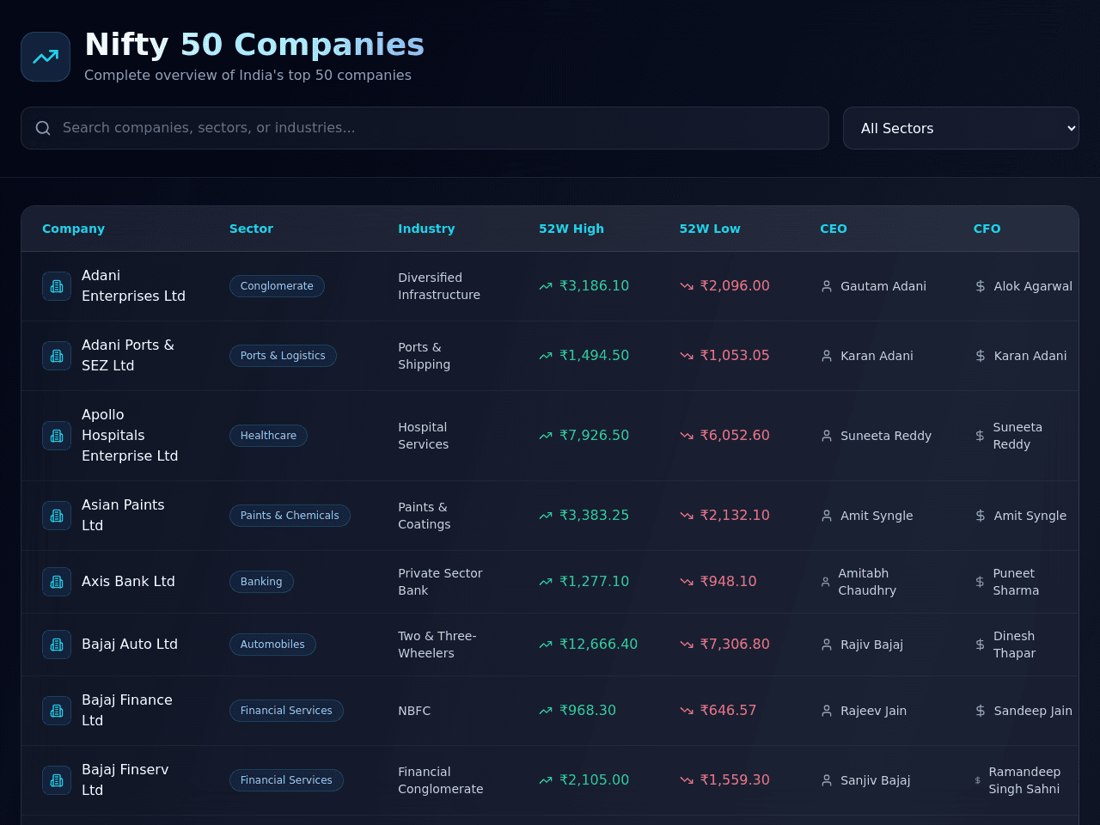Click the NBFC industry cell
This screenshot has height=825, width=1100.
(x=414, y=711)
